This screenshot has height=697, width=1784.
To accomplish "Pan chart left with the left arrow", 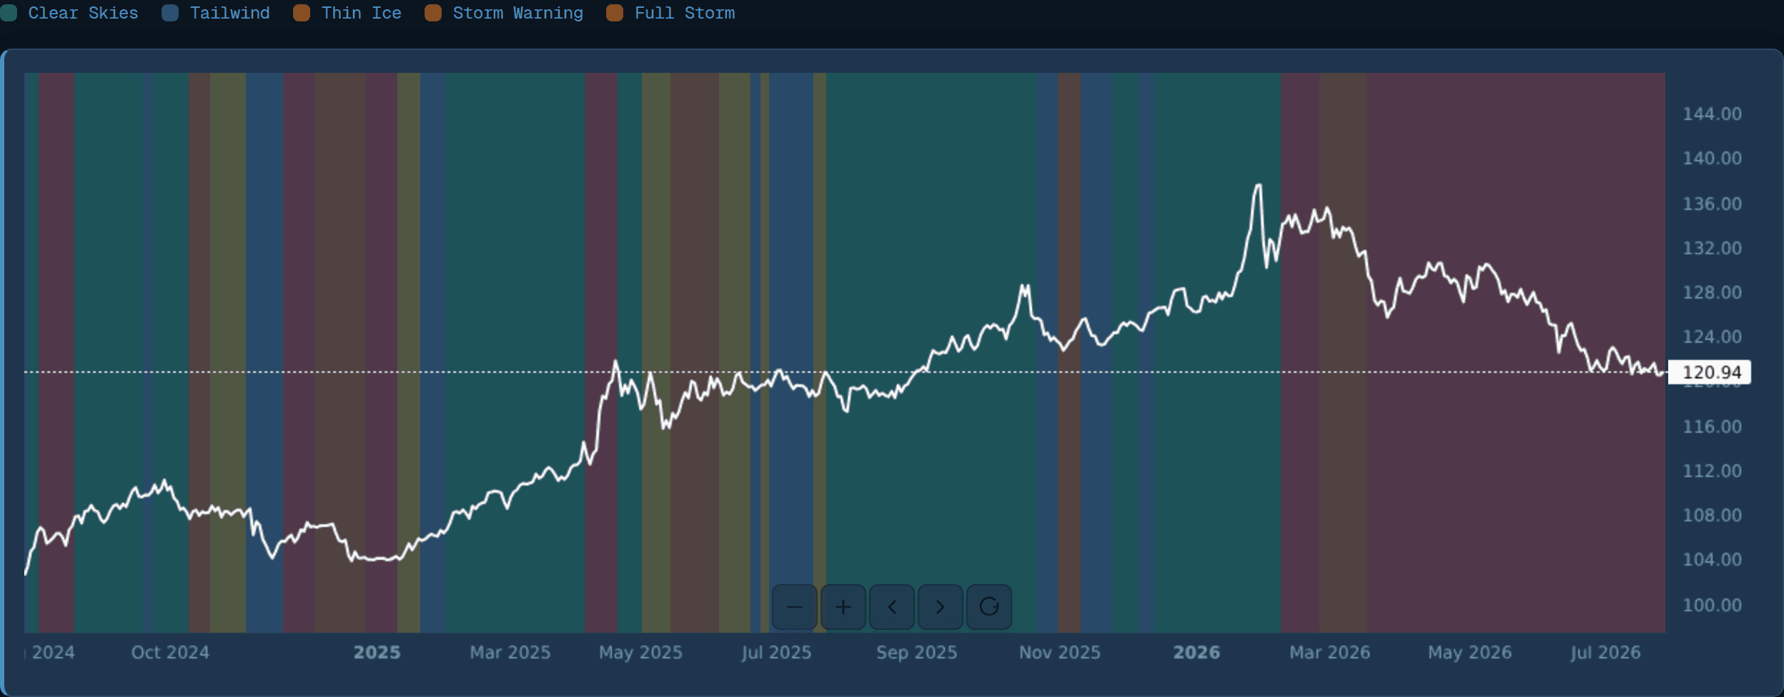I will [x=892, y=607].
